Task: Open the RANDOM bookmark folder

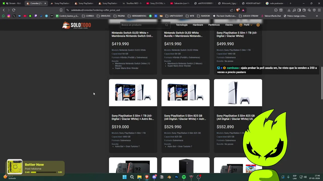Action: pos(203,16)
